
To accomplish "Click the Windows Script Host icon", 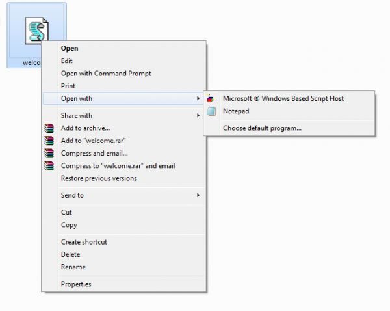I will tap(211, 99).
